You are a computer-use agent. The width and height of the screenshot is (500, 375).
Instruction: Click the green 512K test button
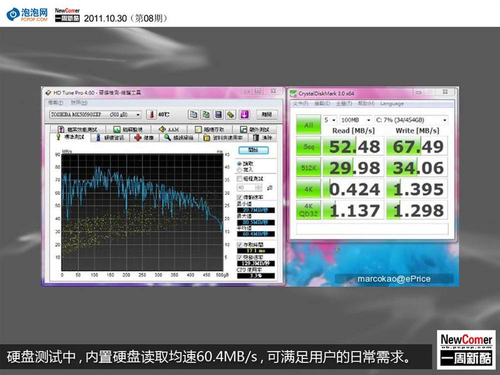click(308, 167)
